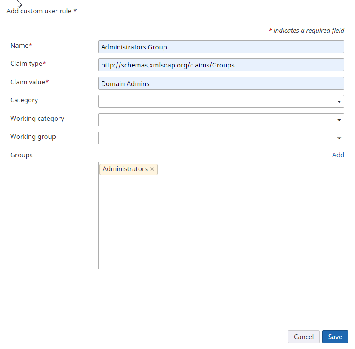Screen dimensions: 355x349
Task: Click the x on the Administrators tag
Action: [152, 169]
